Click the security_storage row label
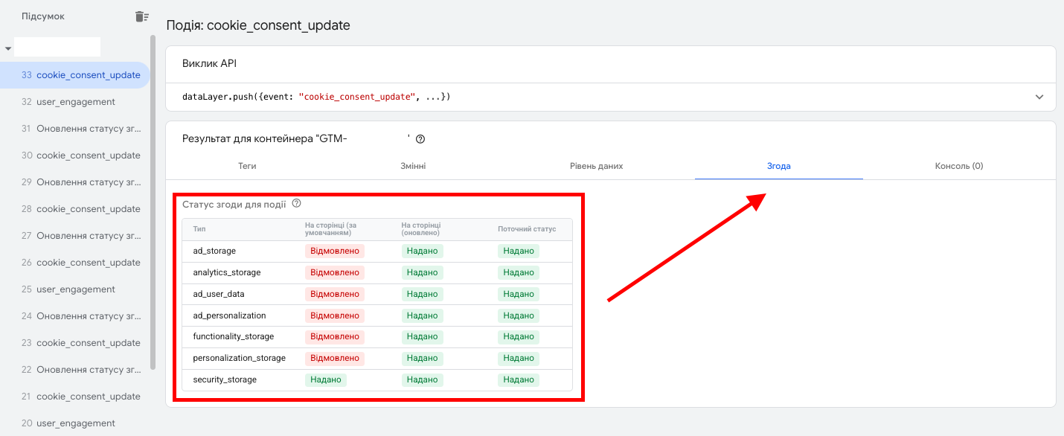 225,379
